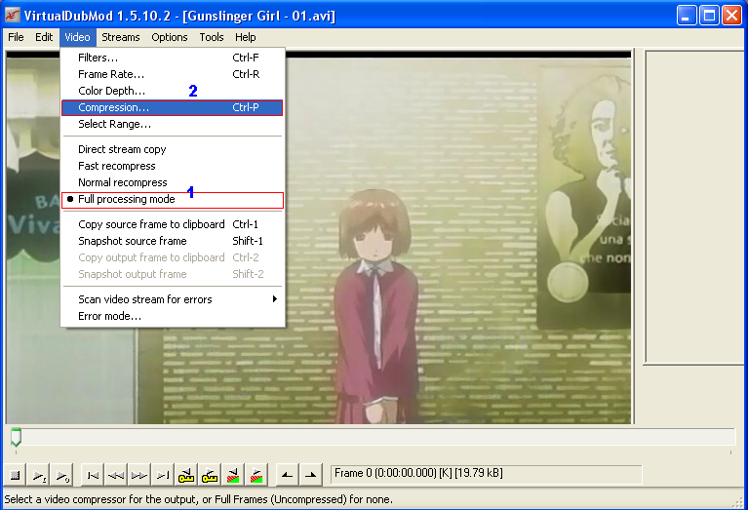748x510 pixels.
Task: Select Full processing mode
Action: click(173, 200)
